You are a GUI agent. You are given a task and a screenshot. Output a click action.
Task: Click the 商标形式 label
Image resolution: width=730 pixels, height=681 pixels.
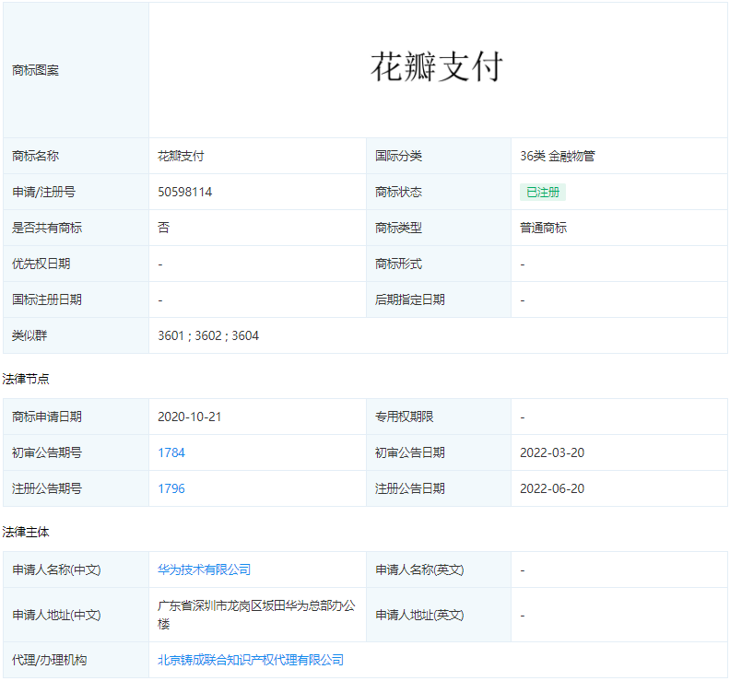tap(398, 264)
